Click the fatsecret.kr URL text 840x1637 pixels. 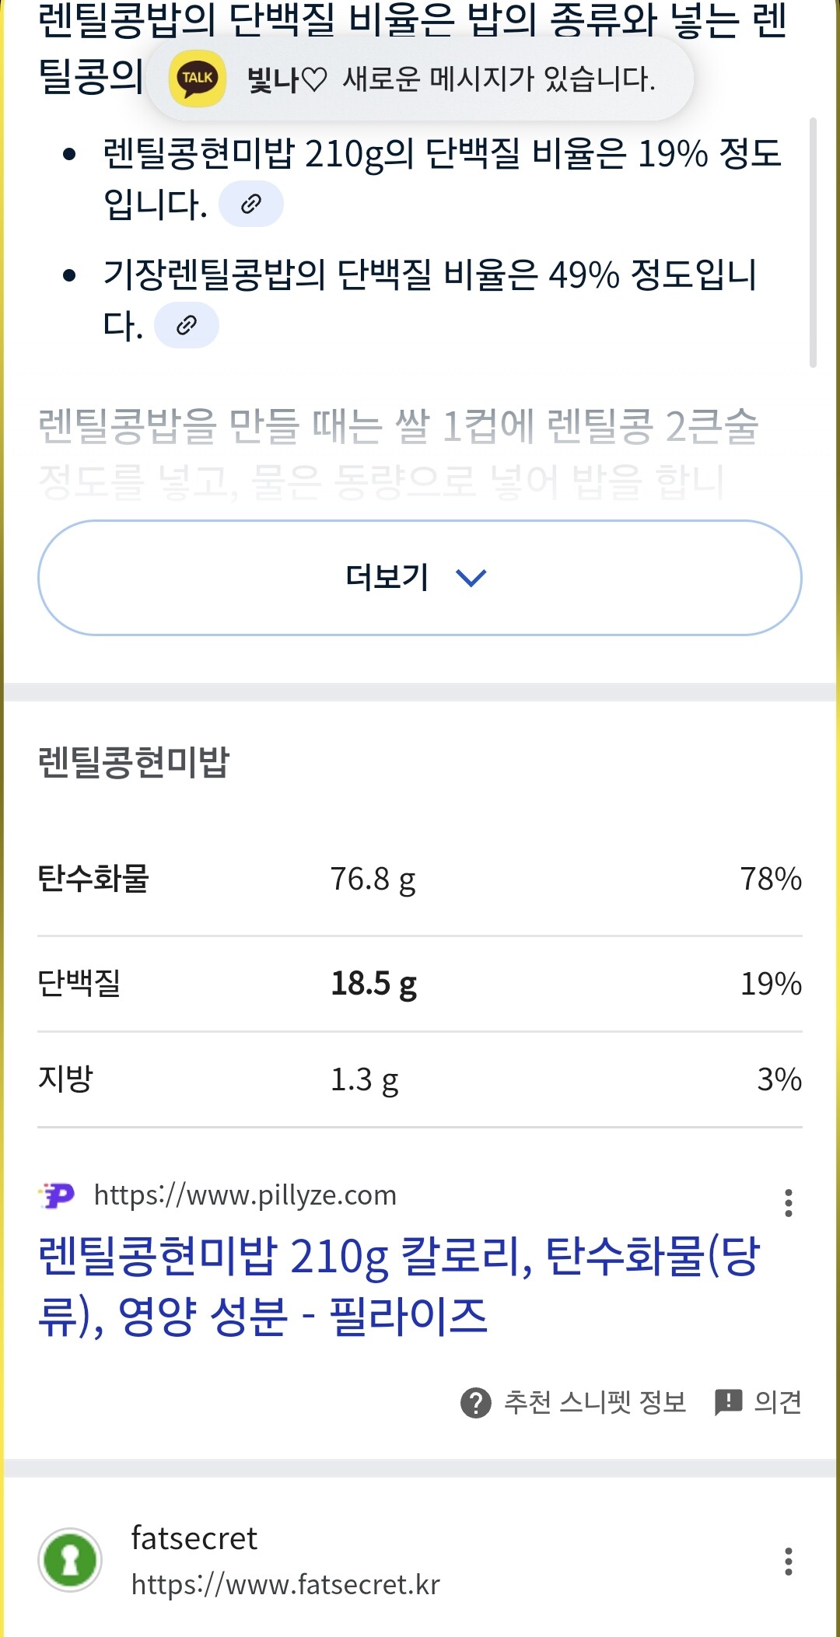tap(285, 1585)
